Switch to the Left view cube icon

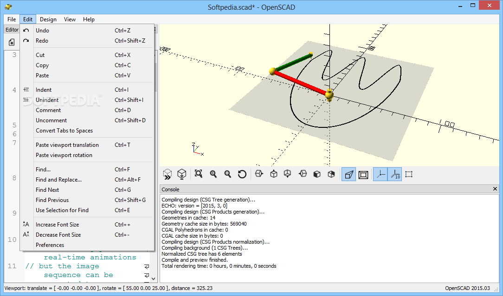tap(303, 174)
